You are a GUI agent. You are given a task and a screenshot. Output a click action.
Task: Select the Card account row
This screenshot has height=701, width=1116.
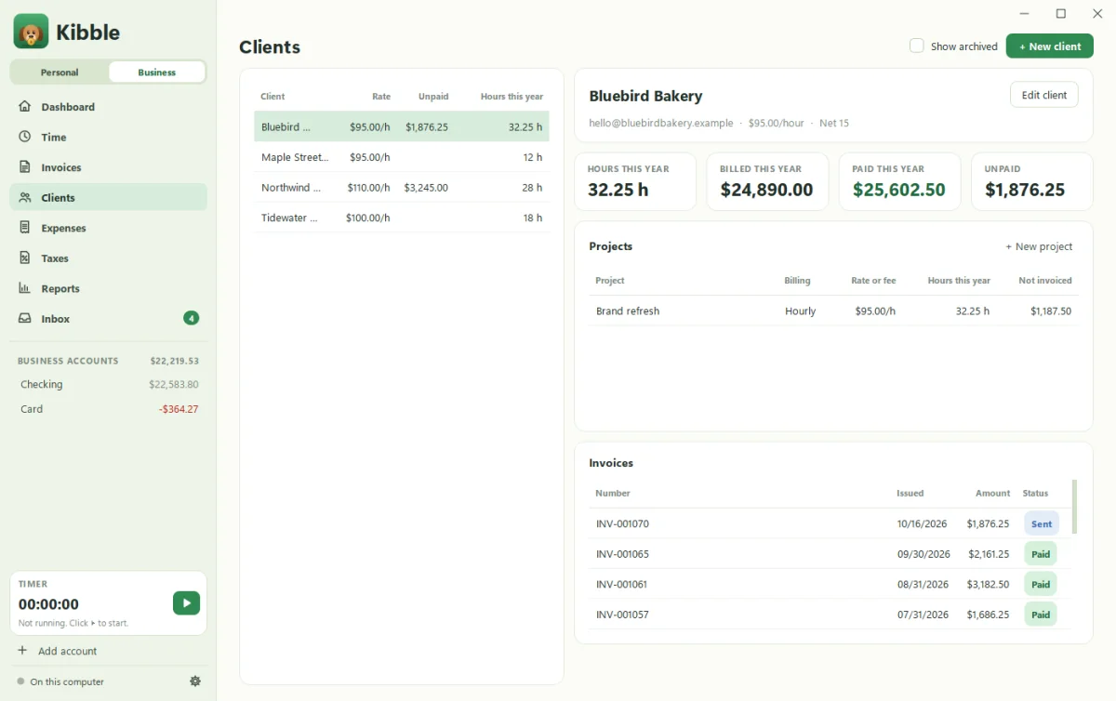click(109, 409)
